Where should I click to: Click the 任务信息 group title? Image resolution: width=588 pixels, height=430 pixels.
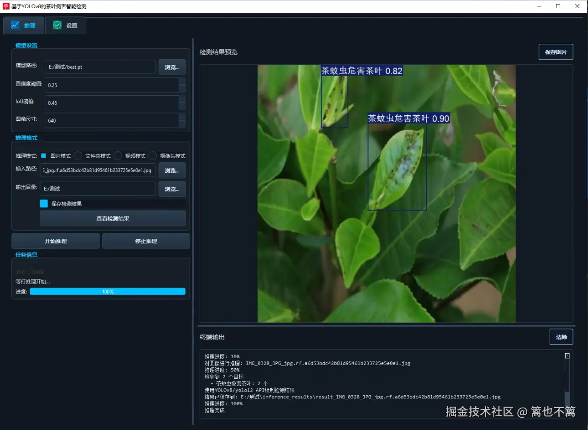26,254
